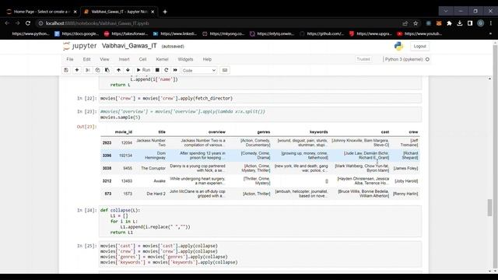The height and width of the screenshot is (280, 498).
Task: Run the selected cell
Action: click(143, 70)
